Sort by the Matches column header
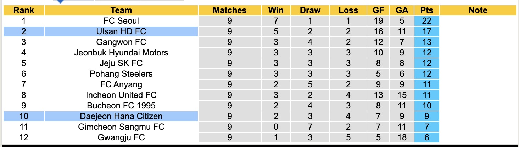 pos(229,10)
